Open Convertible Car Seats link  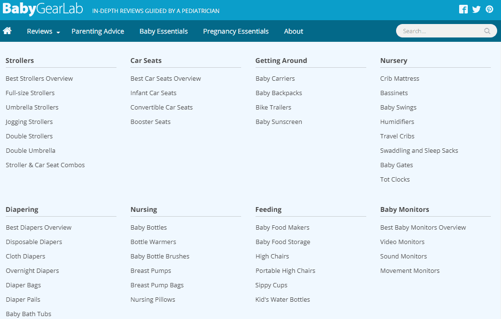(x=162, y=107)
